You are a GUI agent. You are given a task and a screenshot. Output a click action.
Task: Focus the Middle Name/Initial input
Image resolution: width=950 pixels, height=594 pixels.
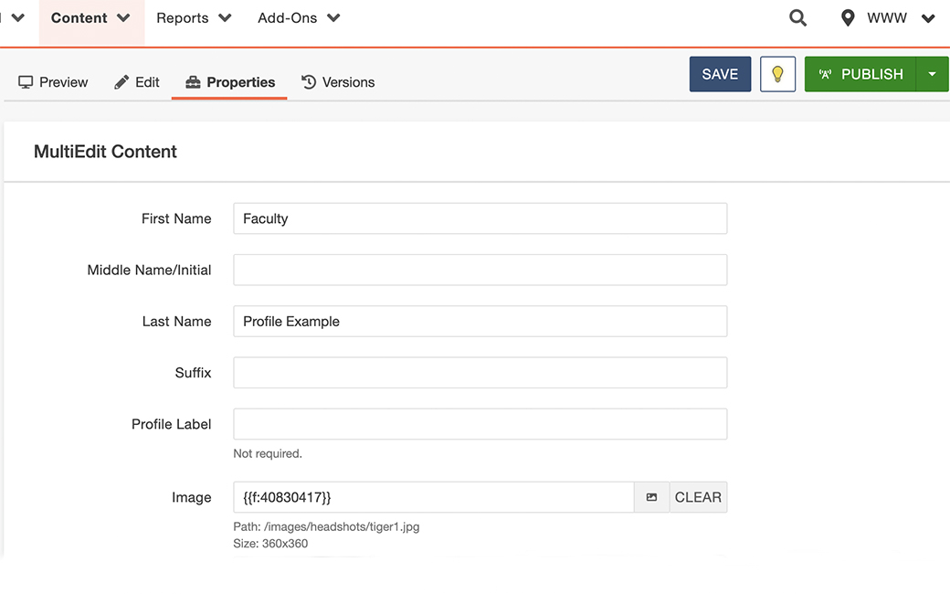click(x=480, y=270)
